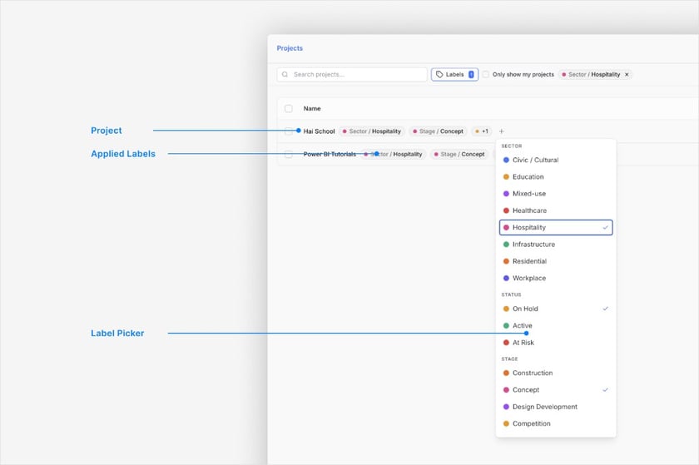This screenshot has width=699, height=465.
Task: Select the Mixed-use sector label
Action: point(556,194)
